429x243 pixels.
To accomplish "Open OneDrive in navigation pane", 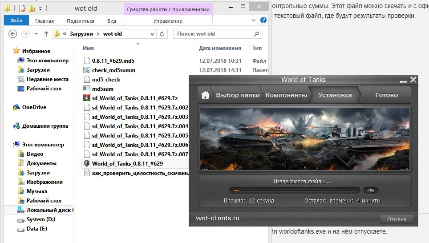I will click(34, 107).
